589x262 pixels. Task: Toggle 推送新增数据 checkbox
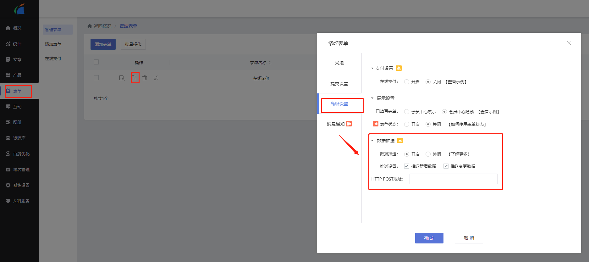point(407,166)
